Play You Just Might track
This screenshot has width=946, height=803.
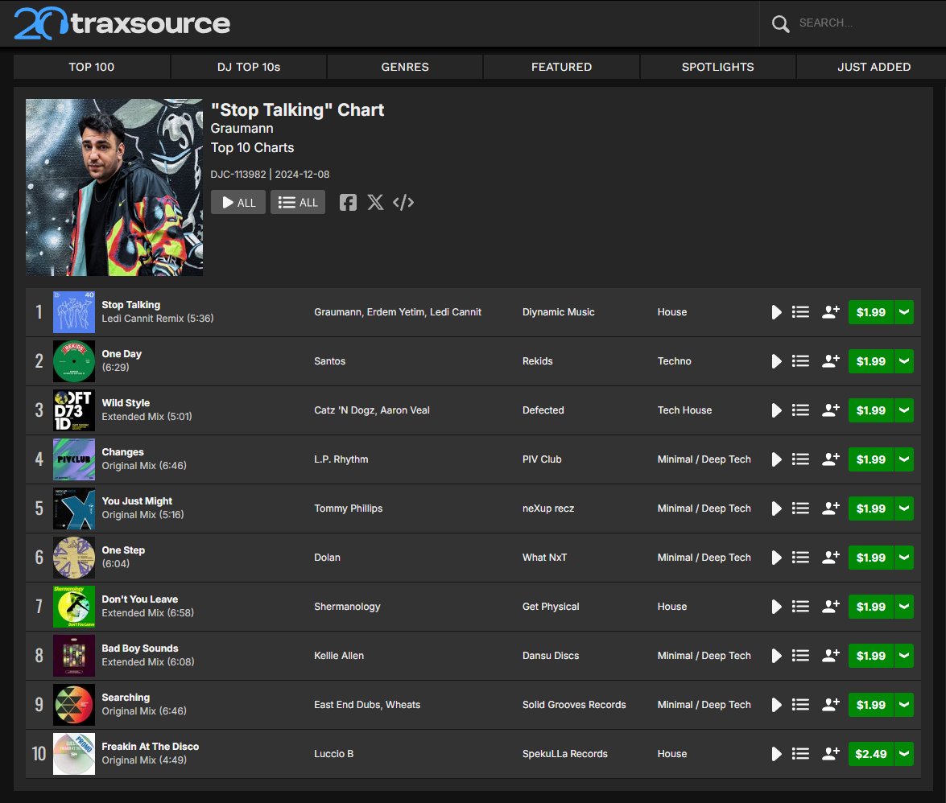coord(776,509)
